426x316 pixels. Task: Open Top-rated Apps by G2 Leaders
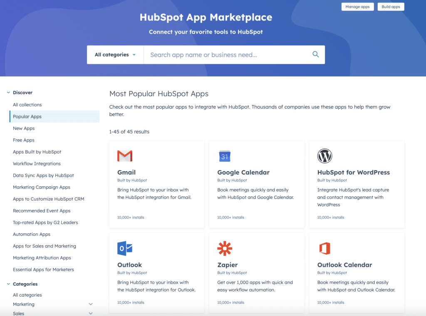(x=45, y=222)
